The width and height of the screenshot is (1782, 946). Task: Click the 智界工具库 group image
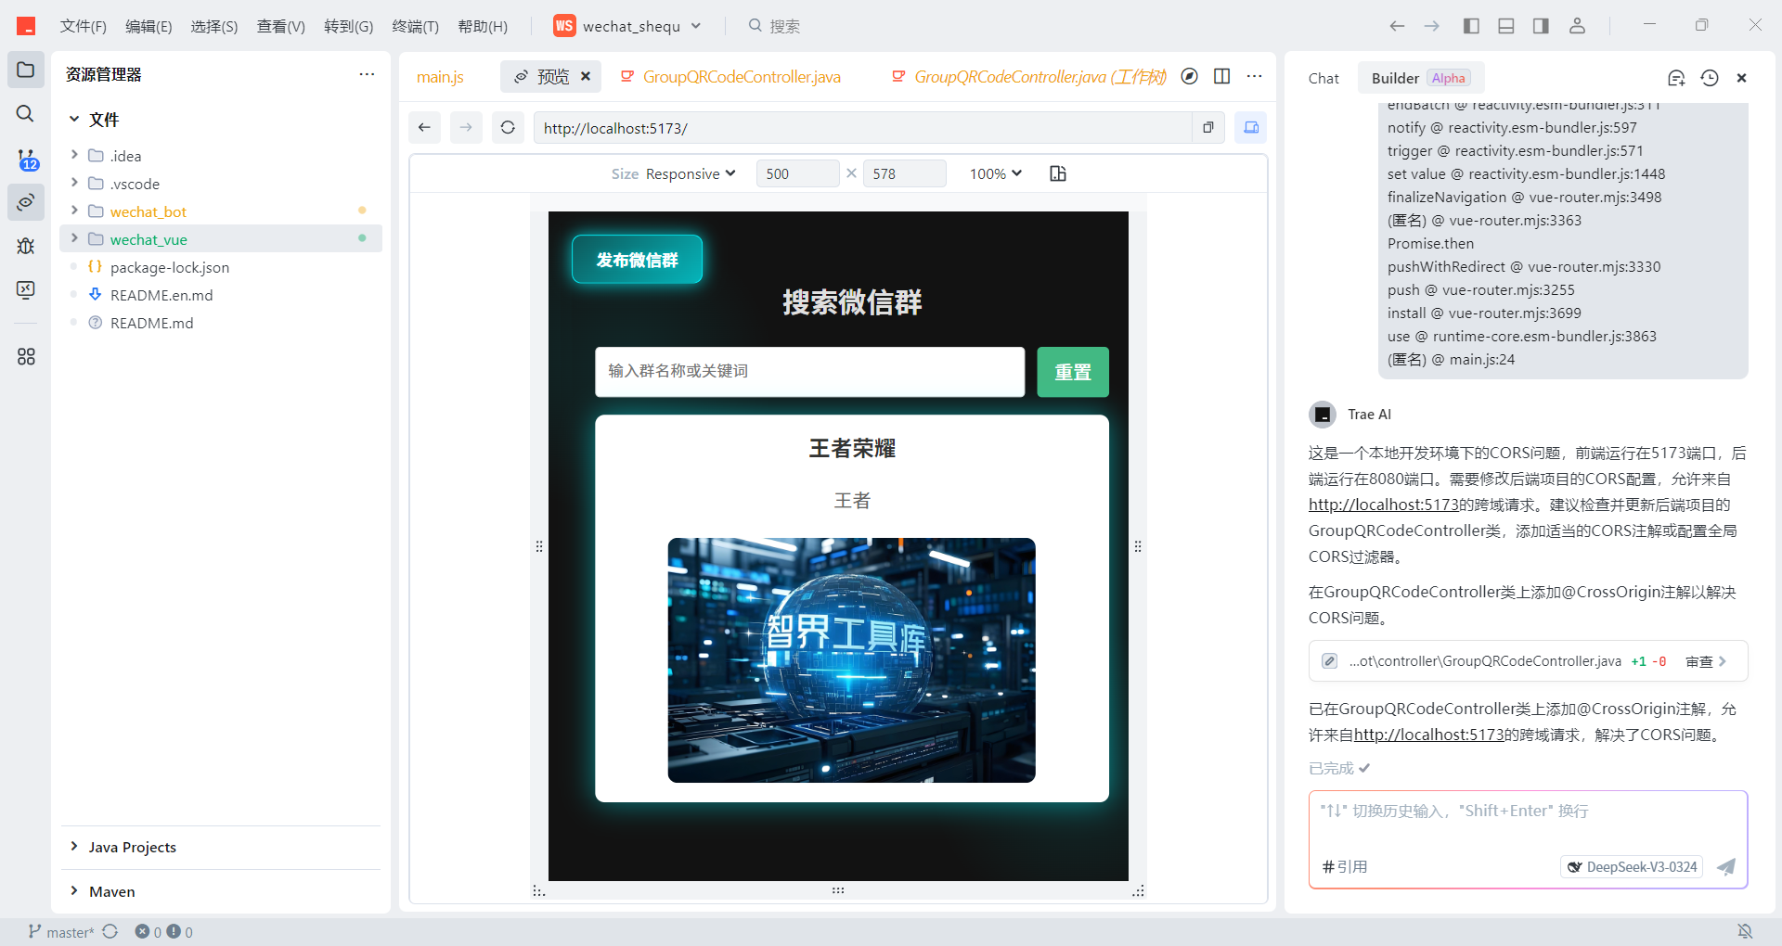pyautogui.click(x=851, y=660)
